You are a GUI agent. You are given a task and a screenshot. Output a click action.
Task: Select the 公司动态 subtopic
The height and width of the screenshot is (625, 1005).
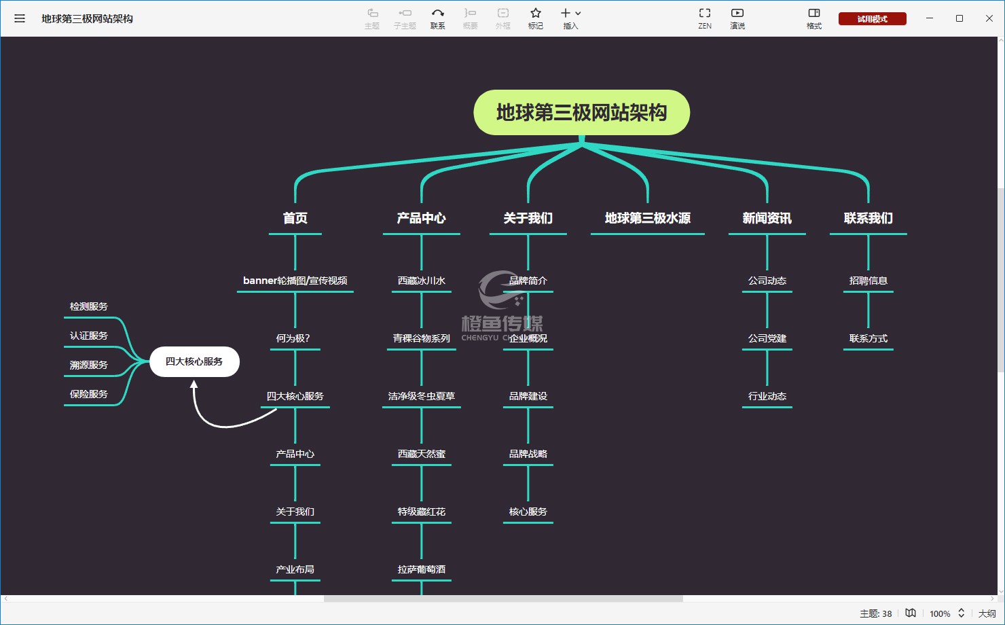pyautogui.click(x=767, y=281)
